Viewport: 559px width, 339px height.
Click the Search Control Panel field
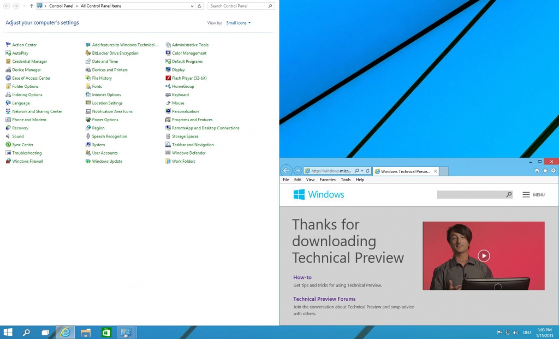[238, 6]
